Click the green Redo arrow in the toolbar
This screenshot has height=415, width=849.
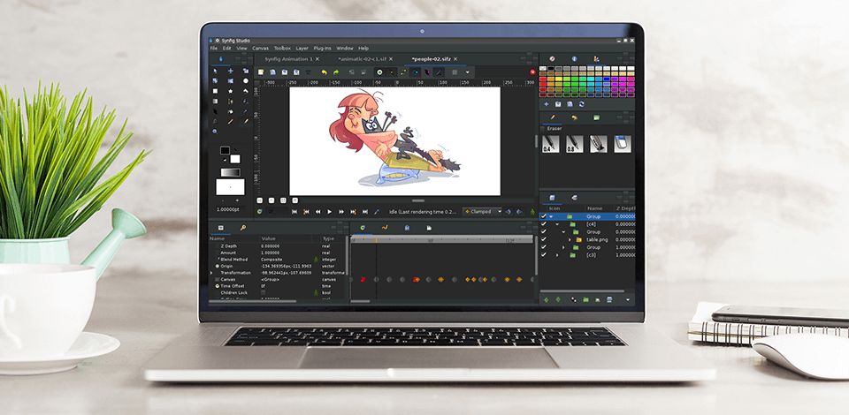(x=337, y=72)
